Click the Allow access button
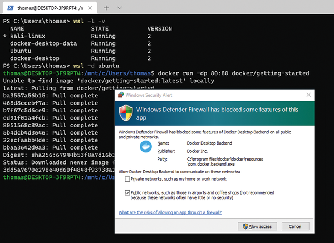334x243 pixels. (257, 226)
